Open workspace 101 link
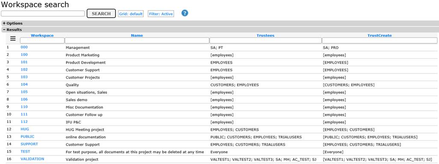Viewport: 439px width, 164px height. (24, 62)
